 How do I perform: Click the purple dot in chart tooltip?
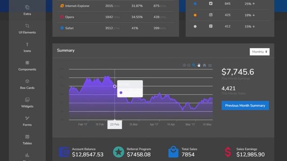pyautogui.click(x=121, y=93)
